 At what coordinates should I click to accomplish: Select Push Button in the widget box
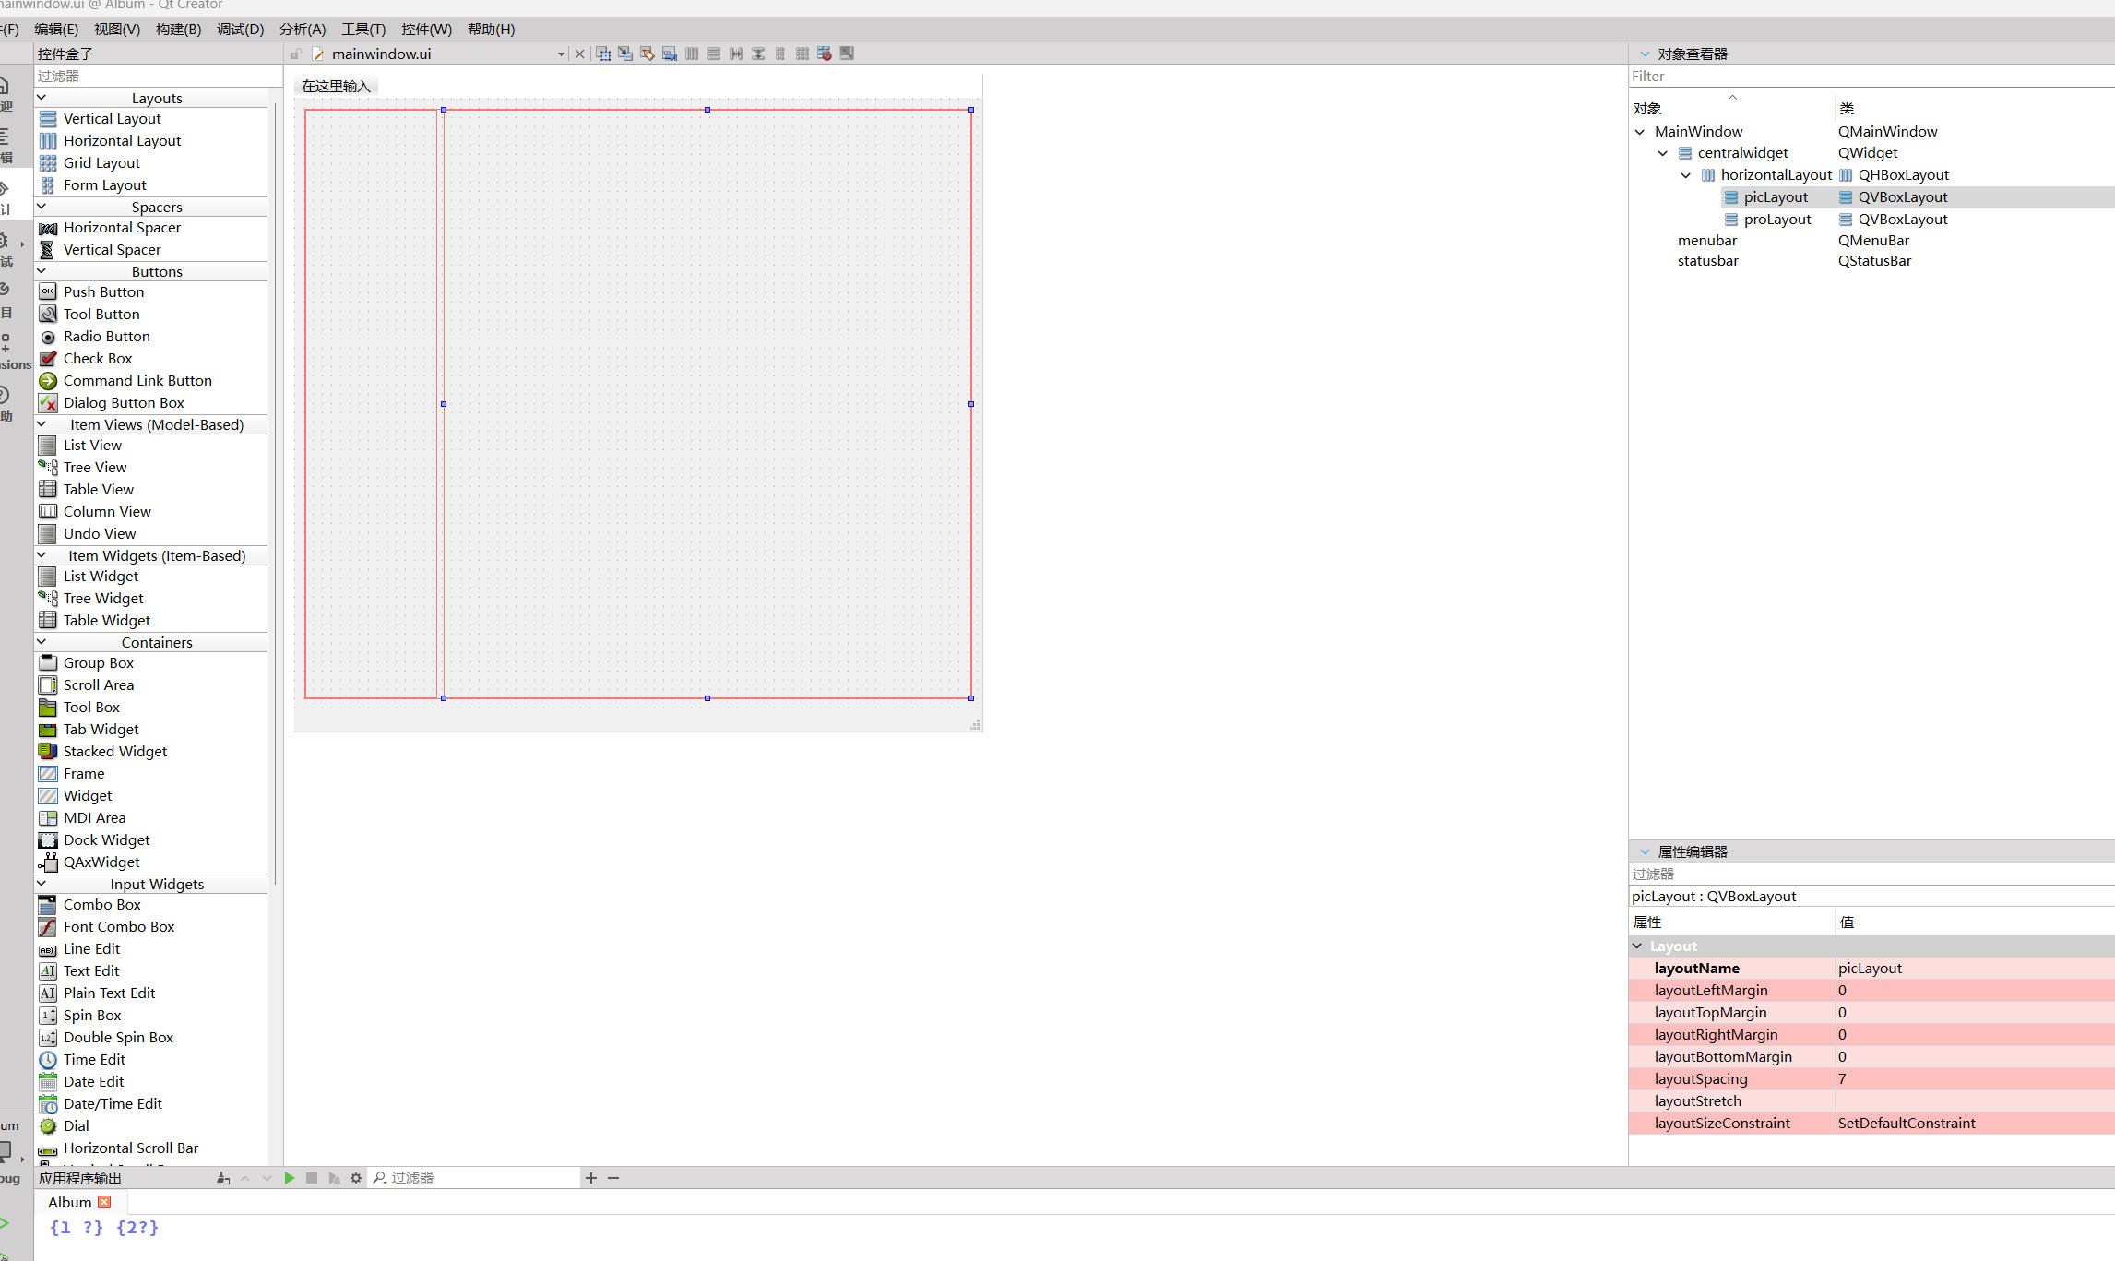point(103,292)
